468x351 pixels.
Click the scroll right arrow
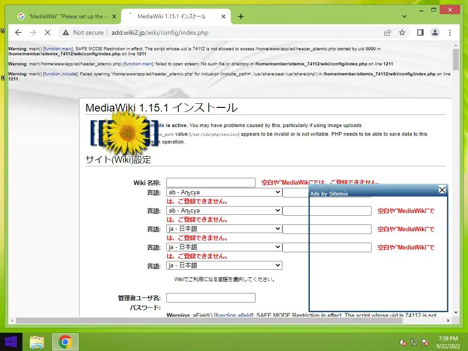[448, 320]
